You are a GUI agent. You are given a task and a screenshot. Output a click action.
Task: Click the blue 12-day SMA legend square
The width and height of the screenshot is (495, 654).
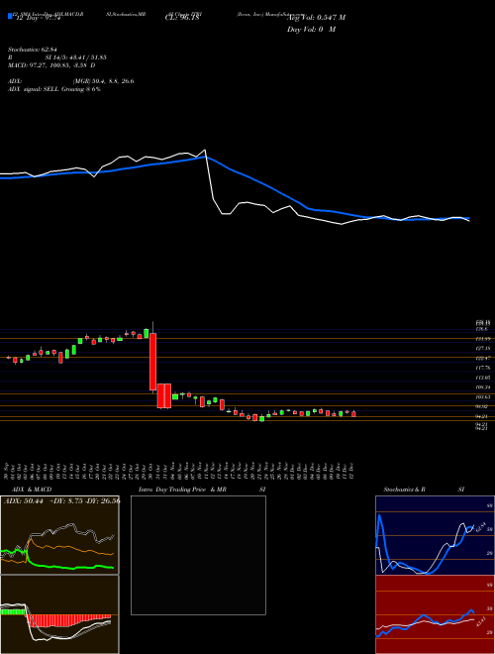point(10,16)
